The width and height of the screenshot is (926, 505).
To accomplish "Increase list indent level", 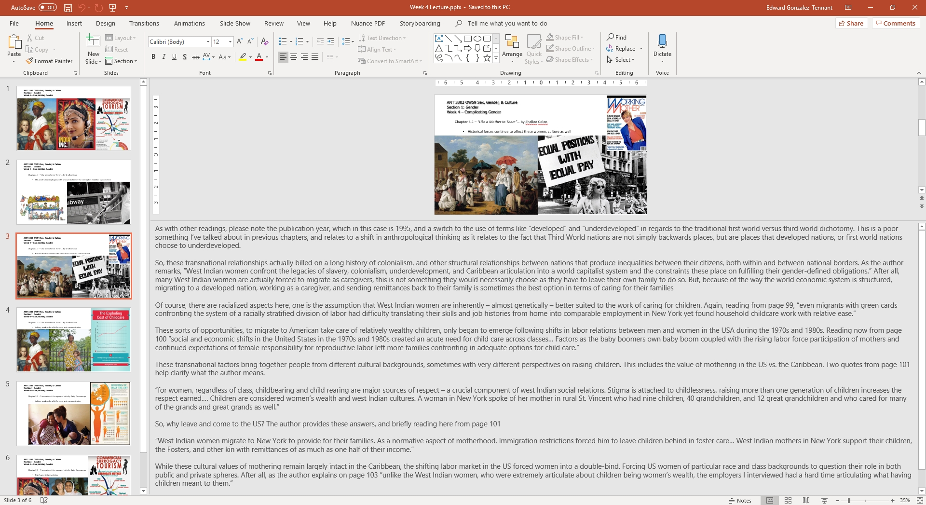I will (x=331, y=42).
